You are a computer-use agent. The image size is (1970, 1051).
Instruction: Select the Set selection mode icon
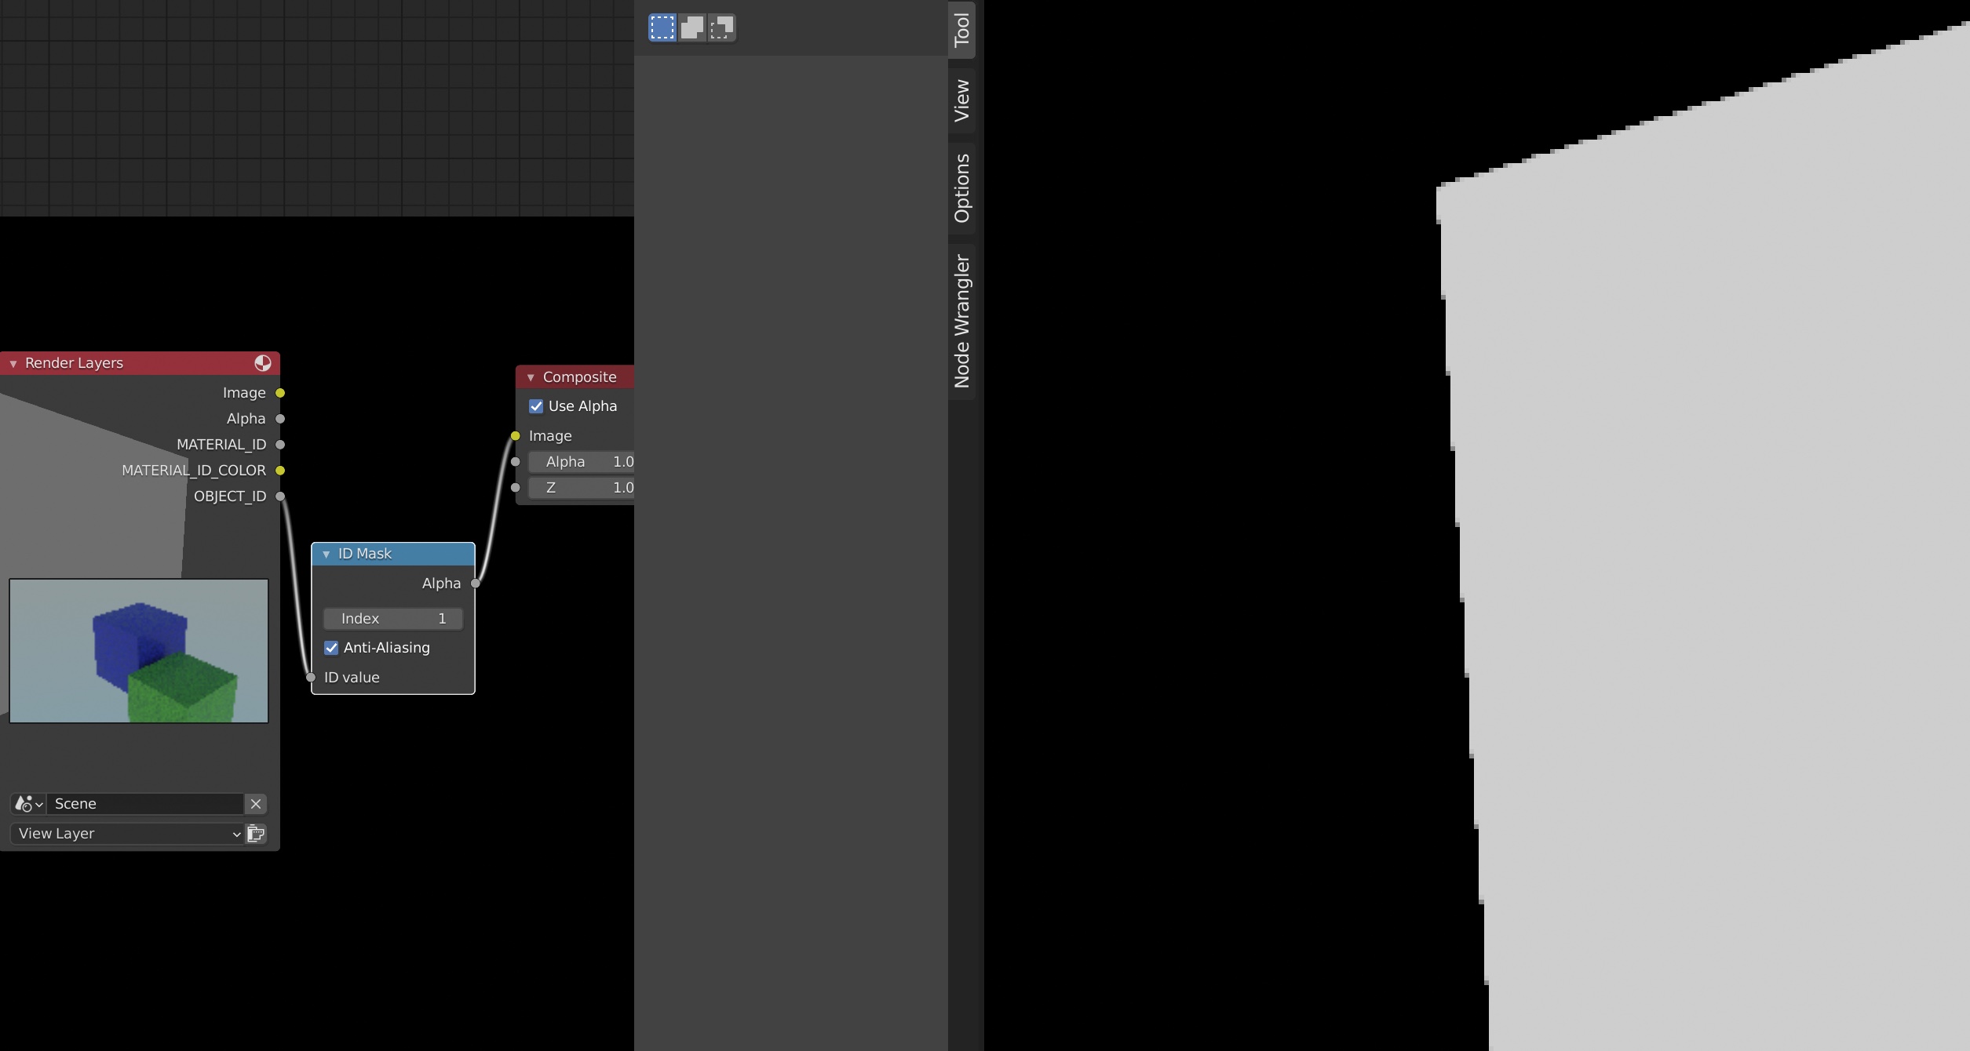click(662, 27)
